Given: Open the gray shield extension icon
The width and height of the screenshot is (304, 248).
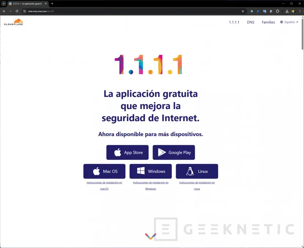Looking at the screenshot, I should tap(271, 11).
